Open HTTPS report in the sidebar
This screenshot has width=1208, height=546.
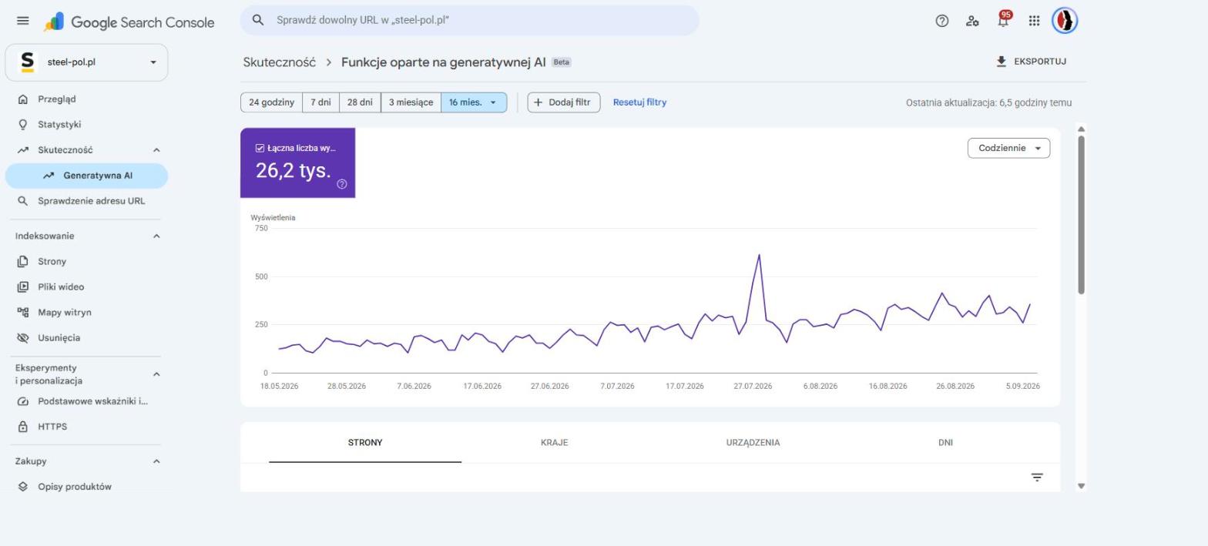[x=86, y=427]
